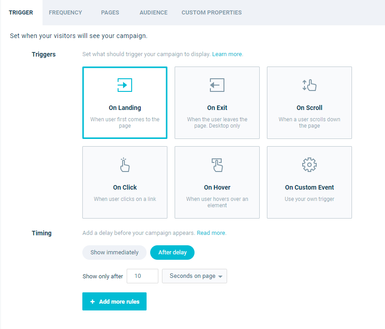Click 'When user clicks on a link' description
Screen dimensions: 385x329
(125, 199)
